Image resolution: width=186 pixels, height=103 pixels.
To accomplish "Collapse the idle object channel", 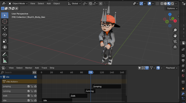I will click(1, 77).
